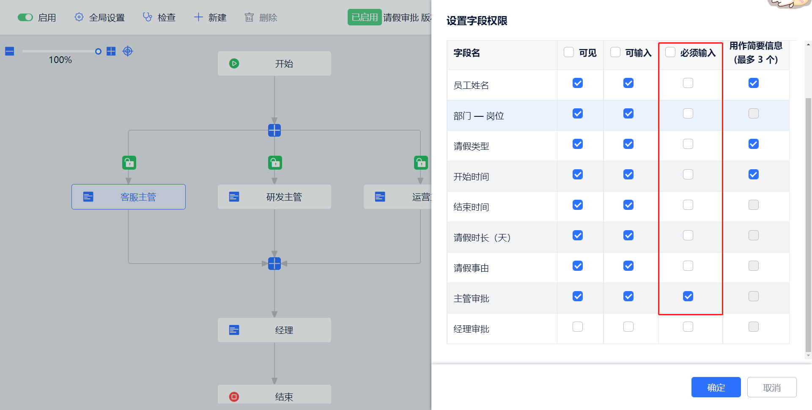Toggle the 启用 switch
The height and width of the screenshot is (410, 812).
click(x=25, y=17)
